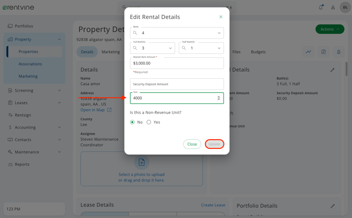The image size is (352, 218).
Task: Click the analytics chart icon
Action: 308,52
